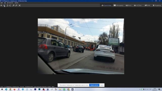Open Microsoft Edge from taskbar

[6, 89]
